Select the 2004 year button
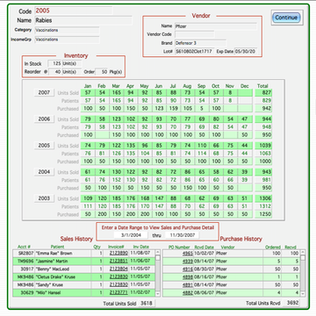 coord(44,172)
